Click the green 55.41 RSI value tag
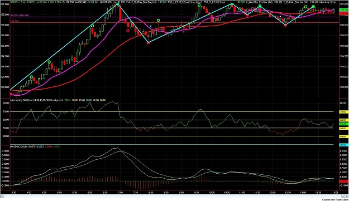349x201 pixels. [x=343, y=124]
